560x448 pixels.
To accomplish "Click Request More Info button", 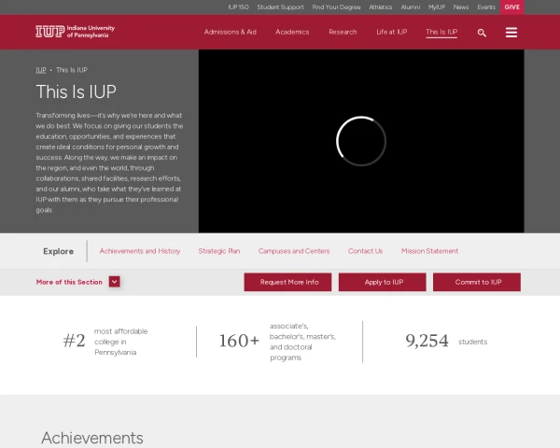I will [287, 282].
